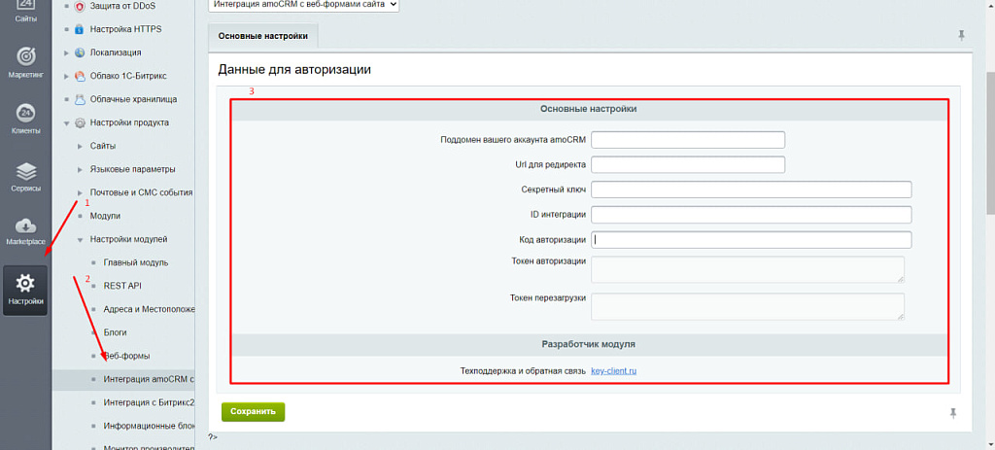
Task: Collapse the Настройки продукта tree node
Action: 67,122
